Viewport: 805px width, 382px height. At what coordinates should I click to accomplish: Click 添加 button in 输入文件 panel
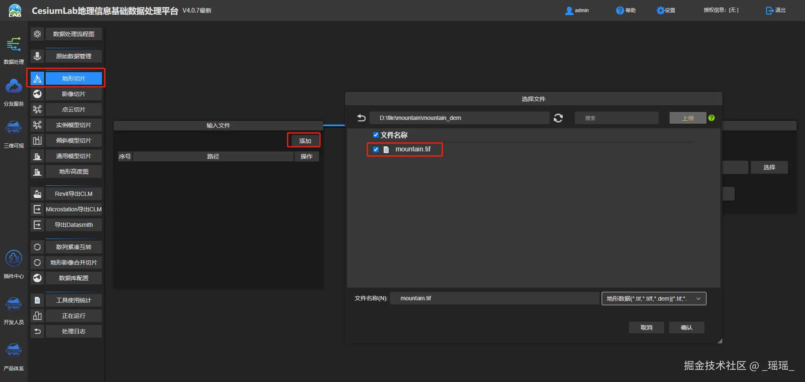pyautogui.click(x=305, y=141)
